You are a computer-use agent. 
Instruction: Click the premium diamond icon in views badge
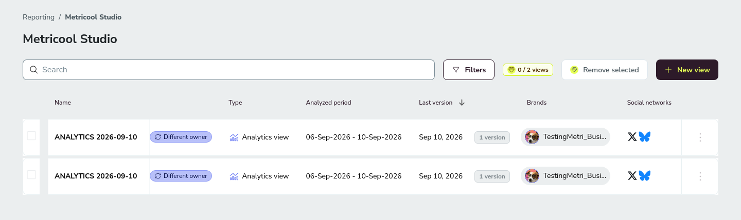point(511,70)
